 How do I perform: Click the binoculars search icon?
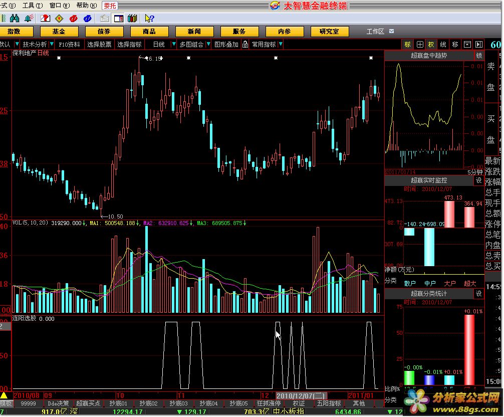coord(15,19)
